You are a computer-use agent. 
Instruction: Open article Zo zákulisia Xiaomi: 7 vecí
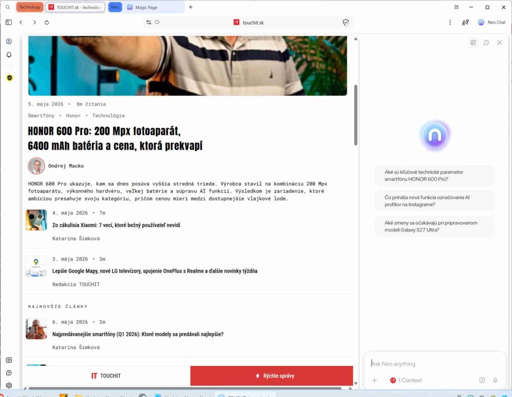tap(116, 225)
